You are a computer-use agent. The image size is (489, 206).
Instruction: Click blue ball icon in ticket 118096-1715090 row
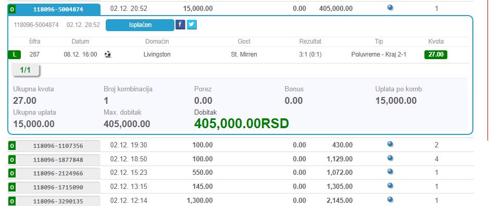[x=390, y=185]
